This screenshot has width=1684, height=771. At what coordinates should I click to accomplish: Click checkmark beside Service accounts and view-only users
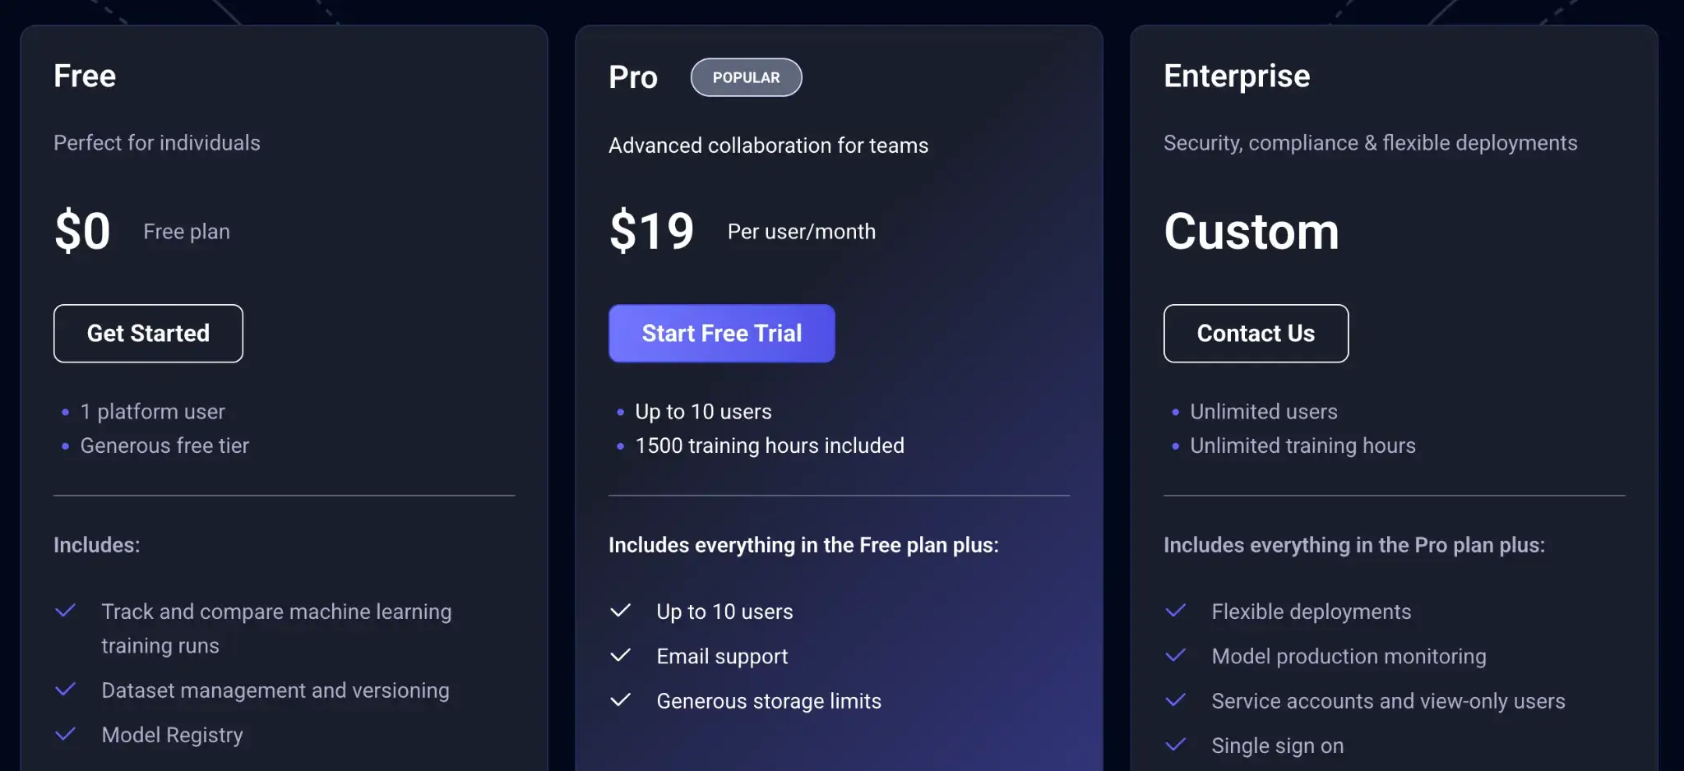1176,700
